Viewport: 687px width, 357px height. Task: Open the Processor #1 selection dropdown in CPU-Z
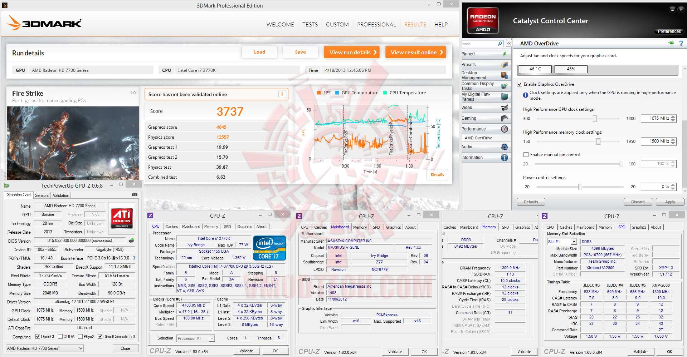click(195, 338)
